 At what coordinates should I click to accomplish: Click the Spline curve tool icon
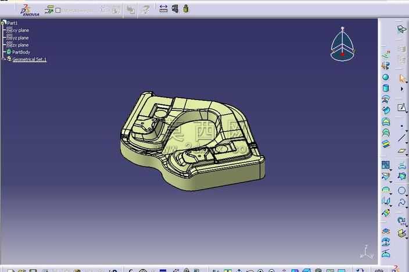point(401,202)
